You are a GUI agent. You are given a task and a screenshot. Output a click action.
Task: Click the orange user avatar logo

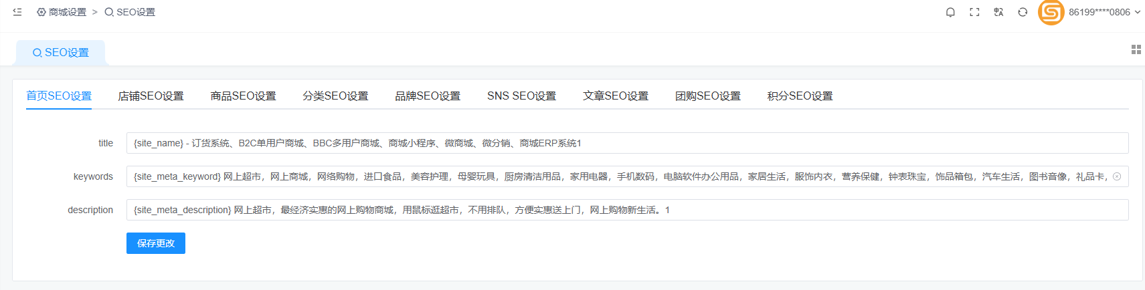(1051, 12)
